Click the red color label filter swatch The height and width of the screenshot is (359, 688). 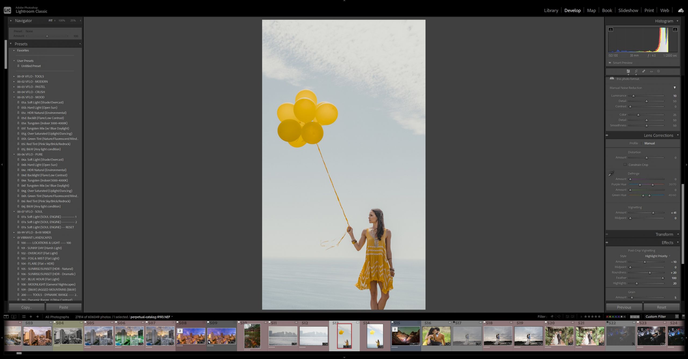pyautogui.click(x=607, y=317)
